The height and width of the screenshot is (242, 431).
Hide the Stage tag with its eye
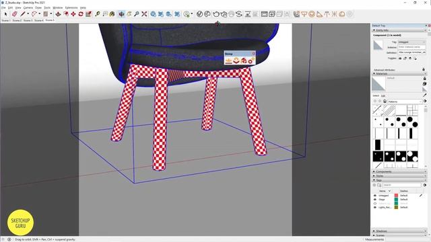coord(375,200)
